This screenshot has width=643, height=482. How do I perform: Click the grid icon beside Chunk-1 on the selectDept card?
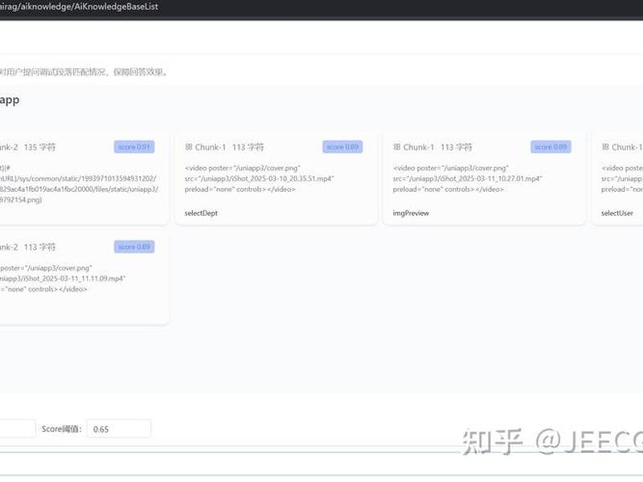[x=189, y=147]
